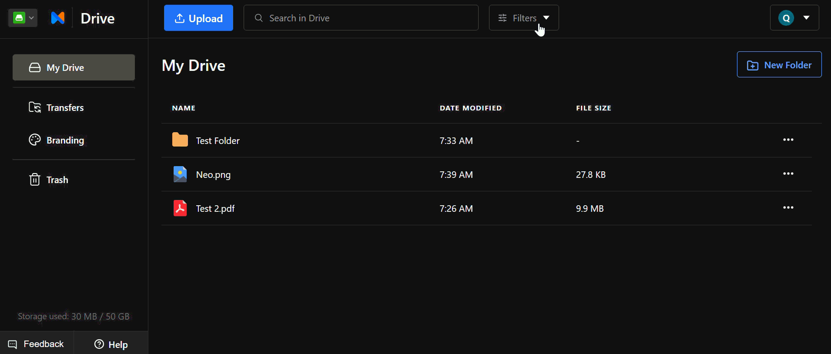Image resolution: width=831 pixels, height=354 pixels.
Task: Sort by Date Modified column header
Action: click(x=470, y=108)
